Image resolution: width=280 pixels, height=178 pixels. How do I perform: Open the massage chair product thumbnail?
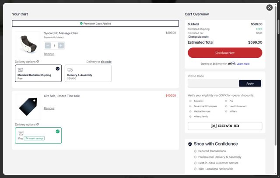(28, 44)
